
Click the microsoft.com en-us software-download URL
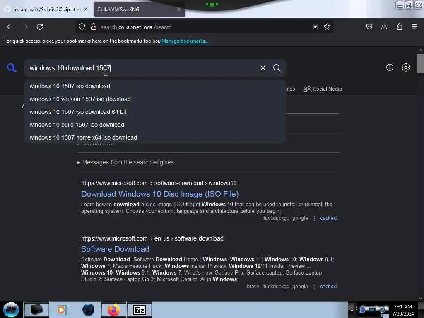click(152, 238)
